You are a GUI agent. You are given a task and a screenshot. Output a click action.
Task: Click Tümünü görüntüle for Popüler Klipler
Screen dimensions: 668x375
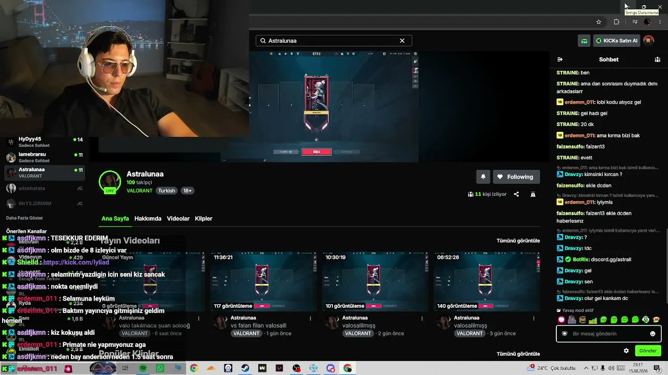(518, 354)
